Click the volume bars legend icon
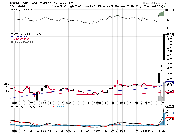 click(12, 42)
